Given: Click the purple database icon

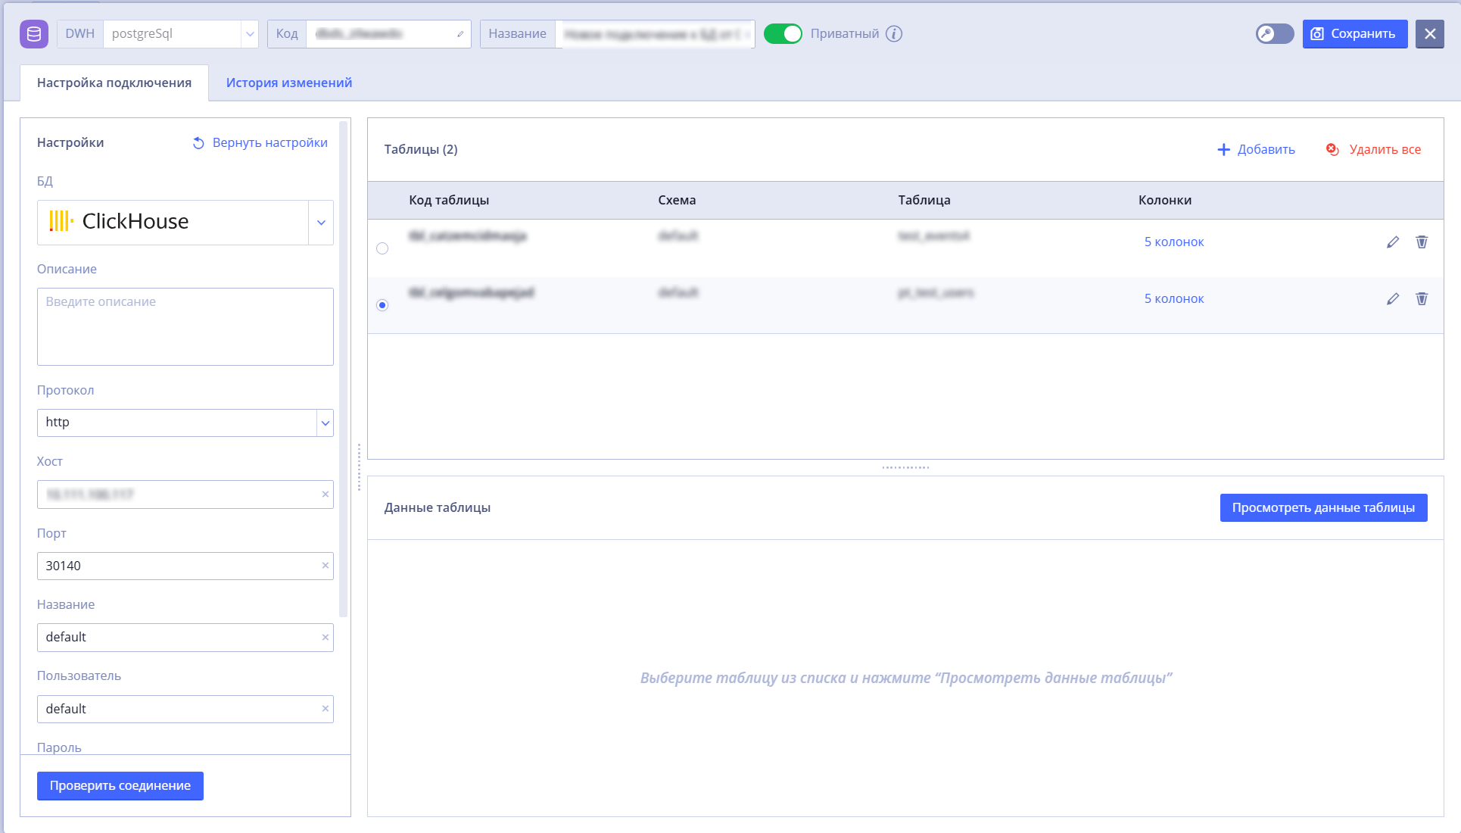Looking at the screenshot, I should pyautogui.click(x=34, y=34).
